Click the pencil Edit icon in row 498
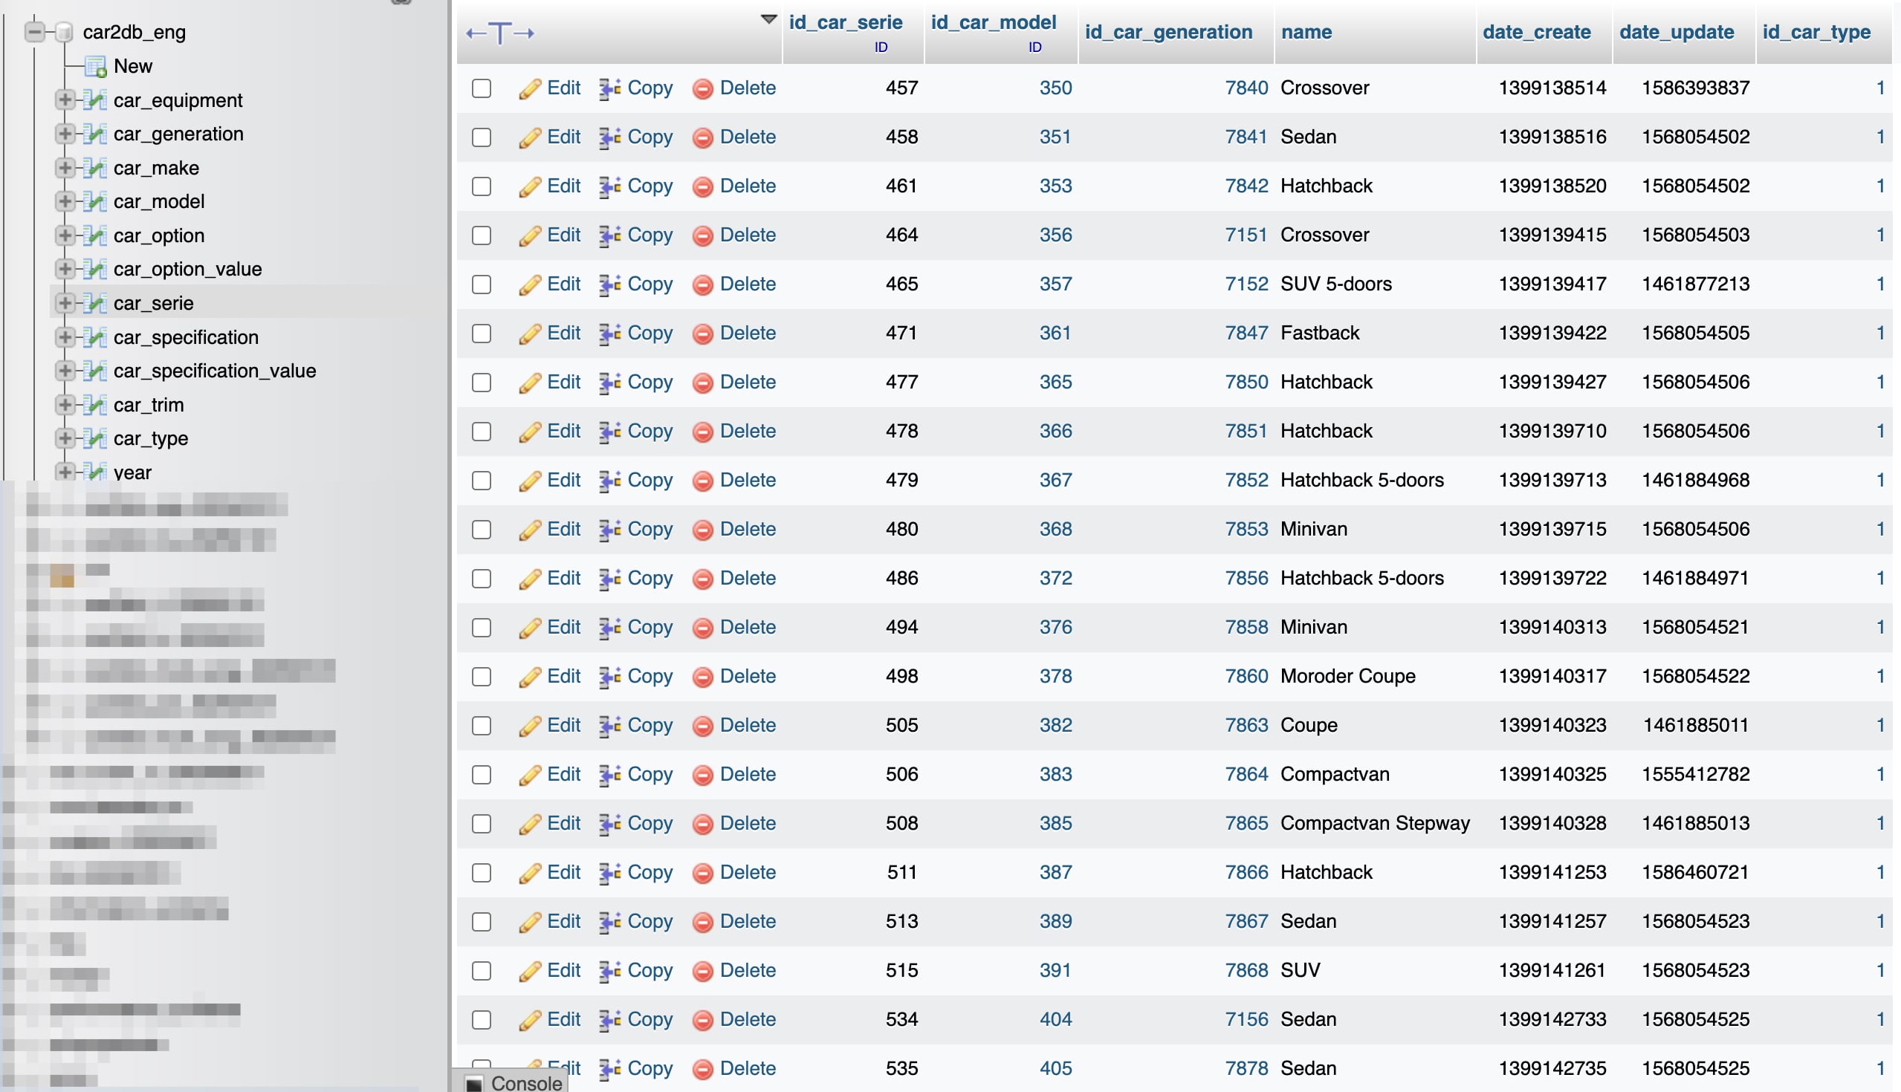 (x=530, y=677)
